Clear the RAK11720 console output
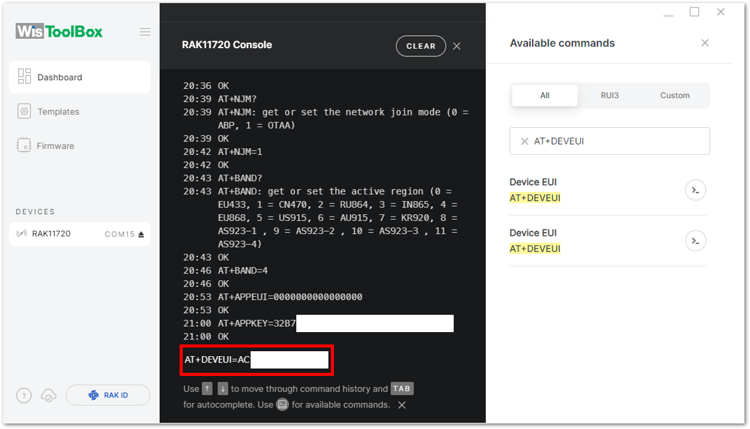750x429 pixels. pos(421,46)
